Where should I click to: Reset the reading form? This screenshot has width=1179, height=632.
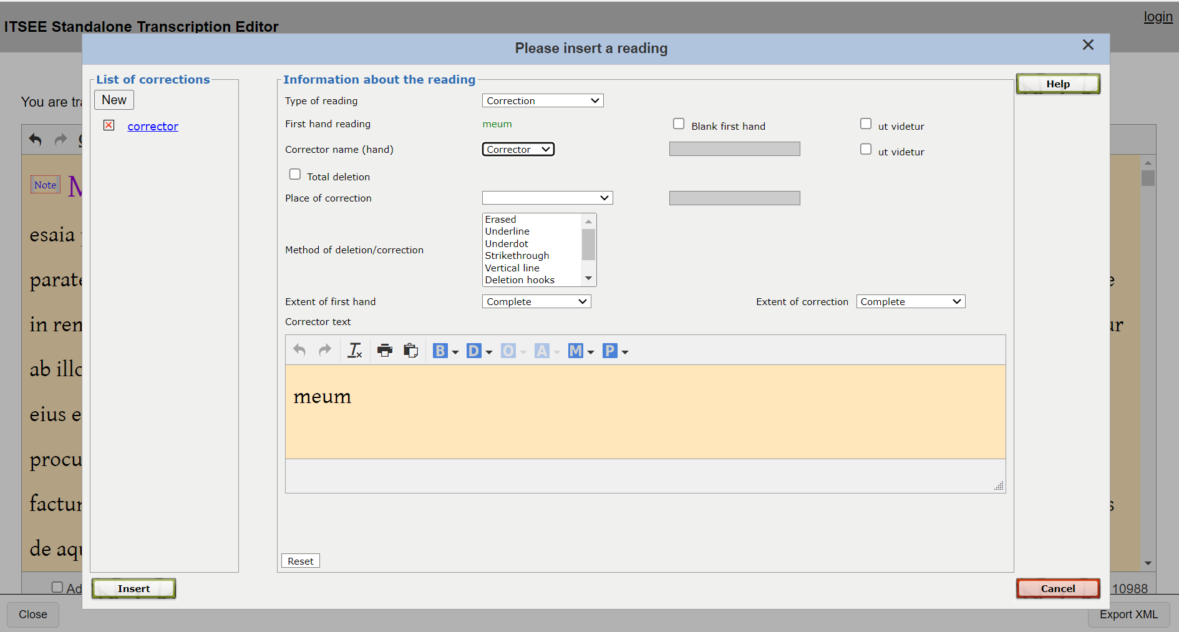[301, 561]
